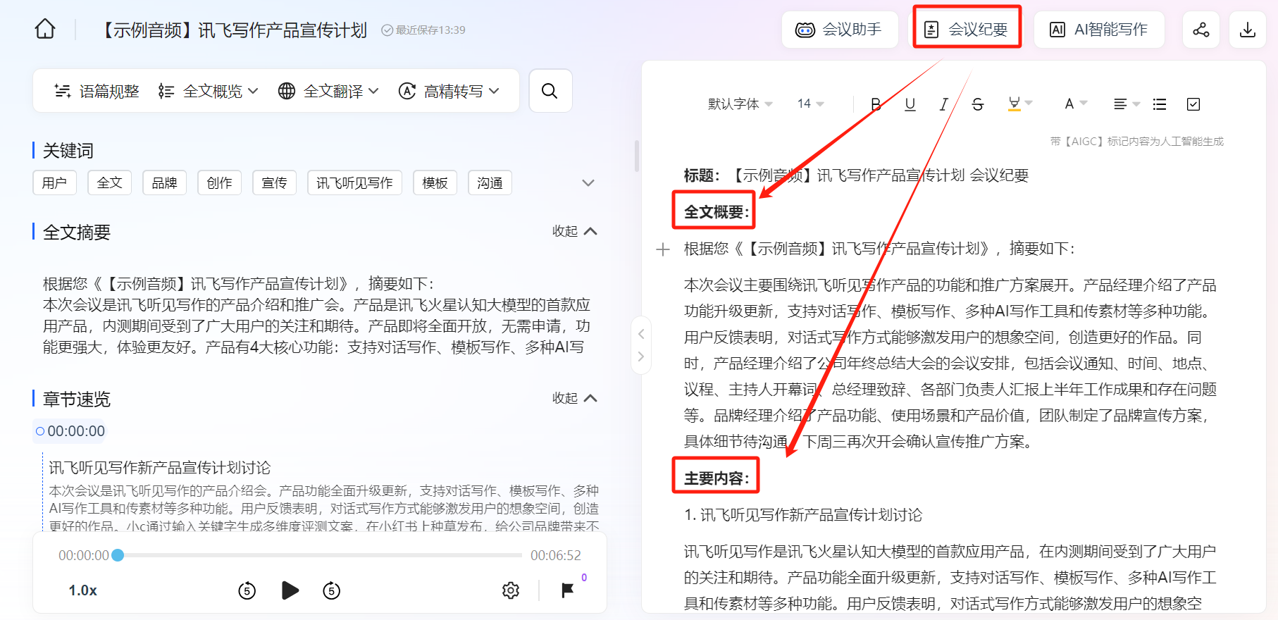Open highlight color dropdown arrow
Image resolution: width=1278 pixels, height=620 pixels.
(x=1029, y=104)
